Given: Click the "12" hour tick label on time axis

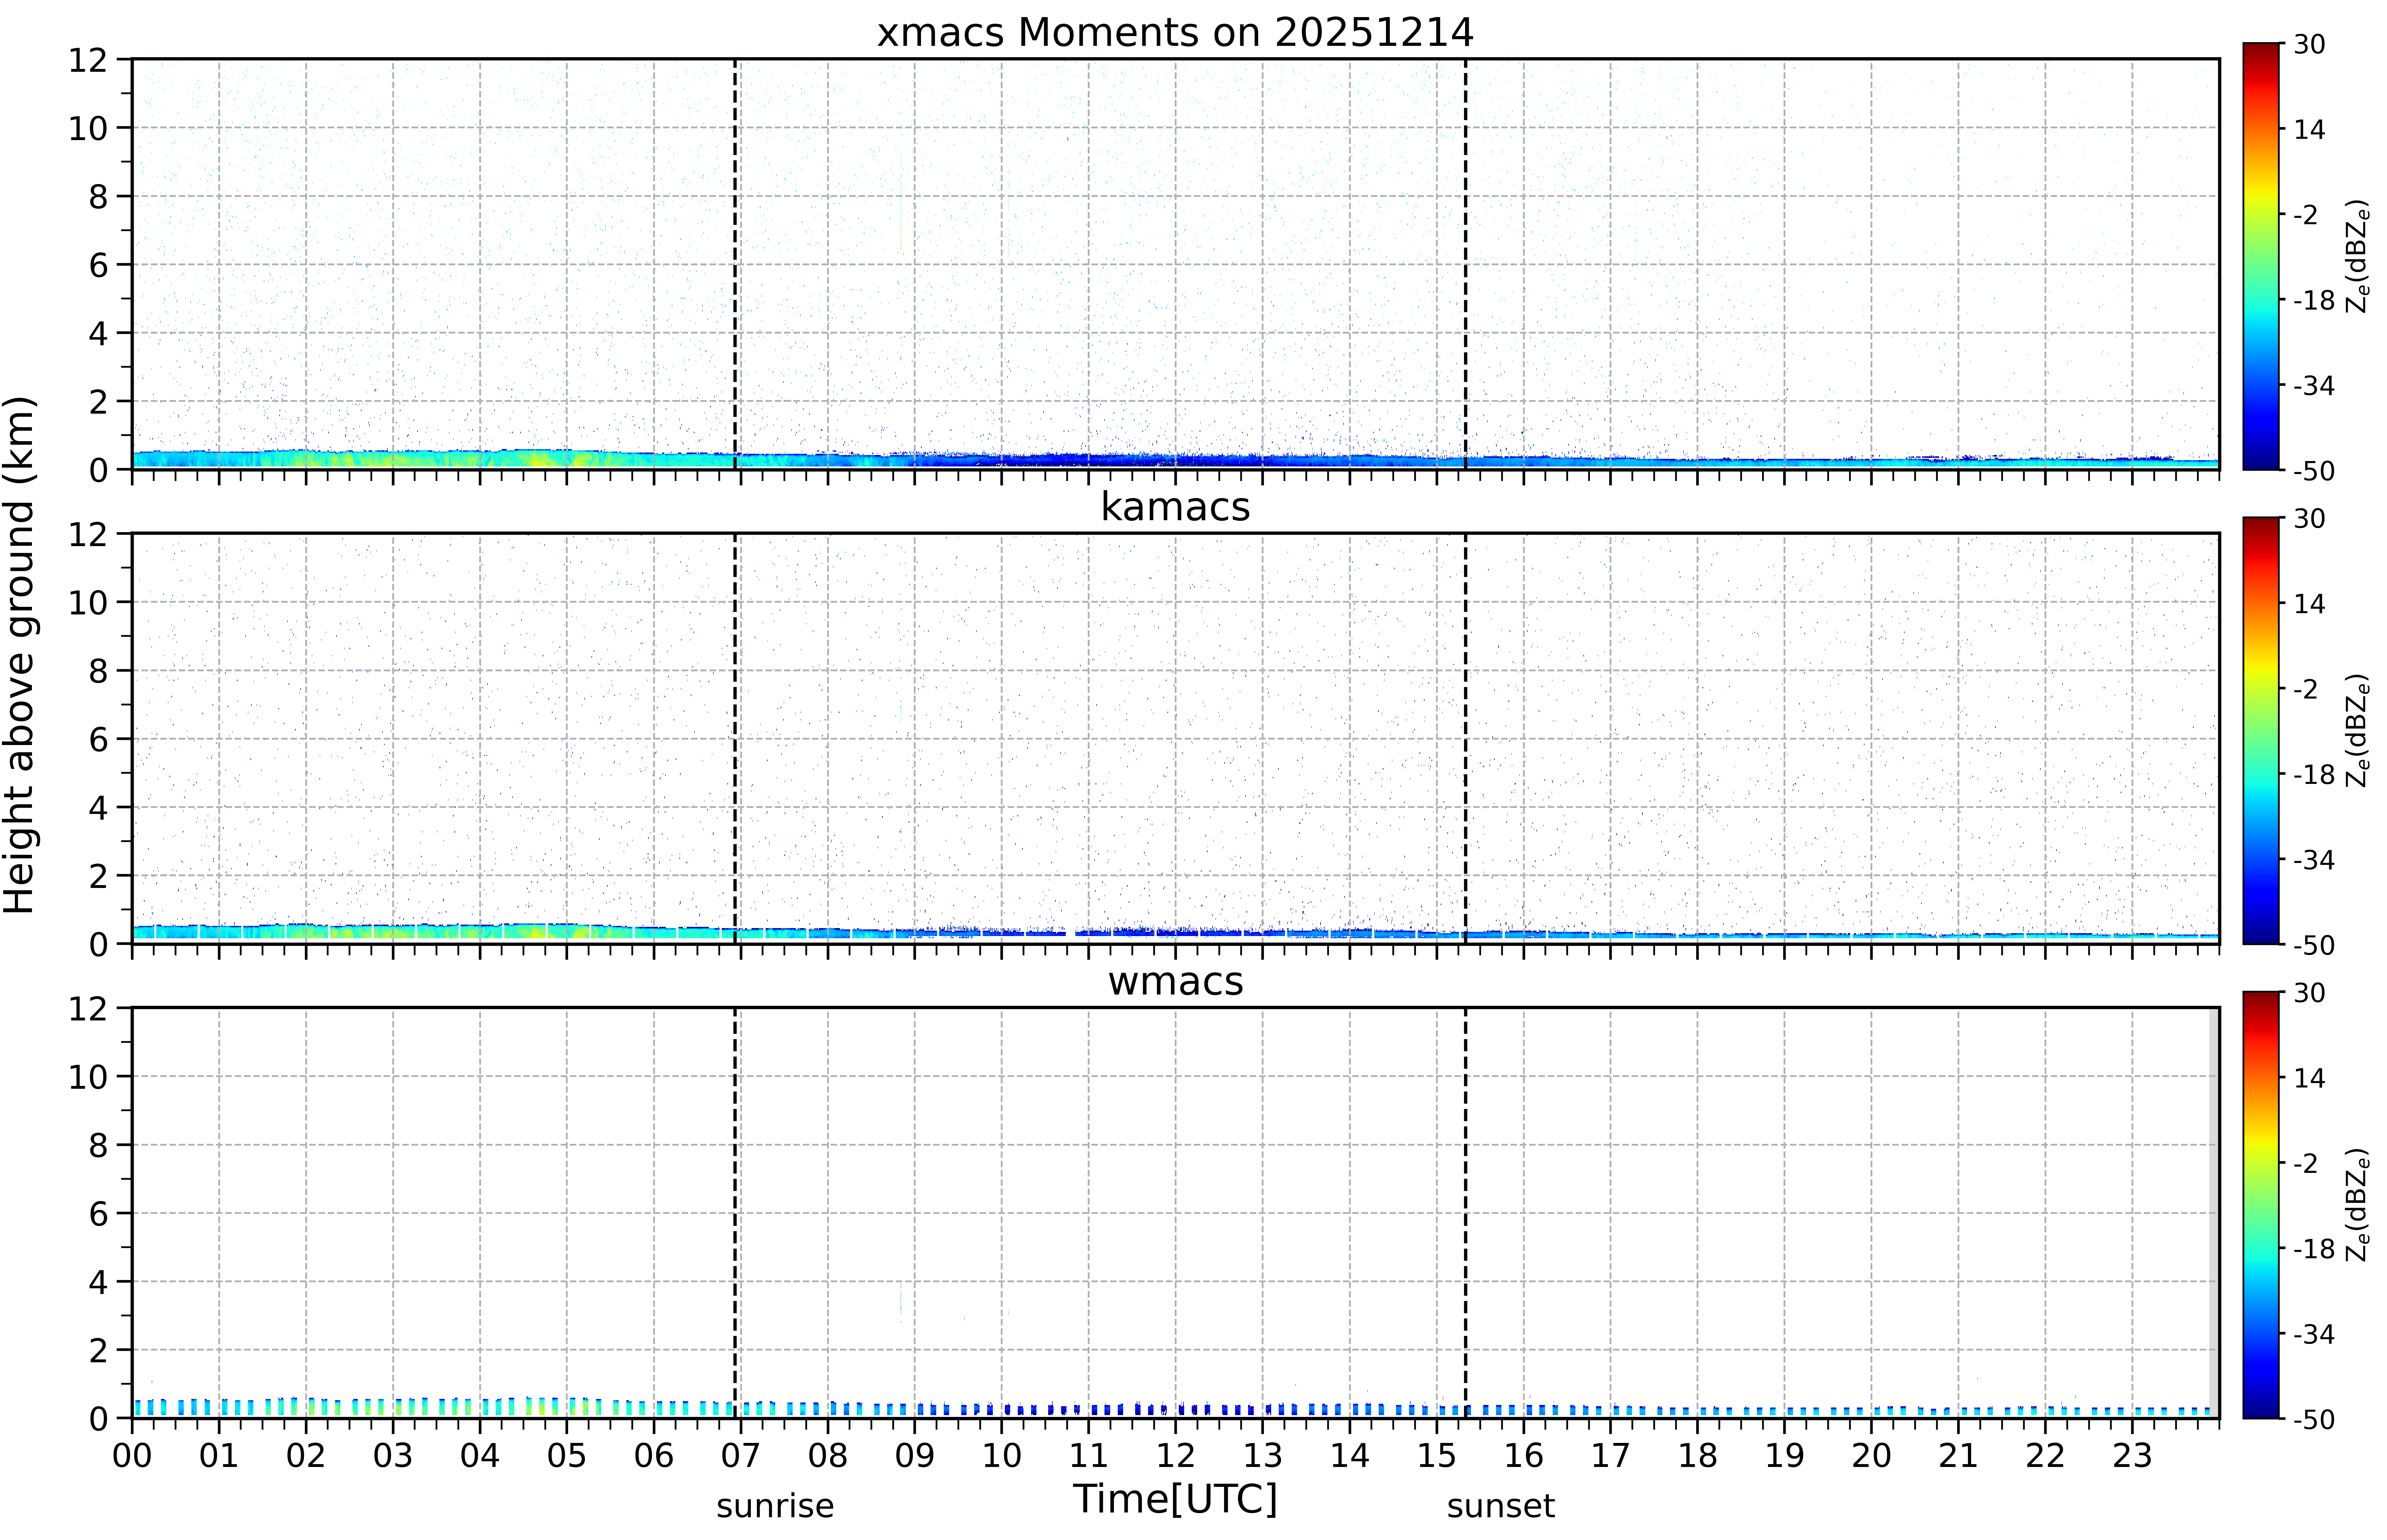Looking at the screenshot, I should 1176,1456.
